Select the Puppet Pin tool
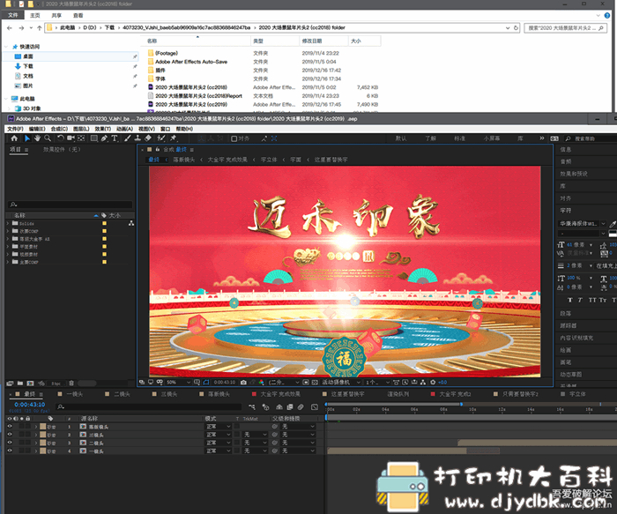 [173, 138]
